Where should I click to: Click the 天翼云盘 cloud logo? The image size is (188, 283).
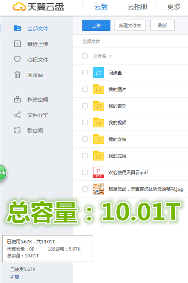(19, 7)
